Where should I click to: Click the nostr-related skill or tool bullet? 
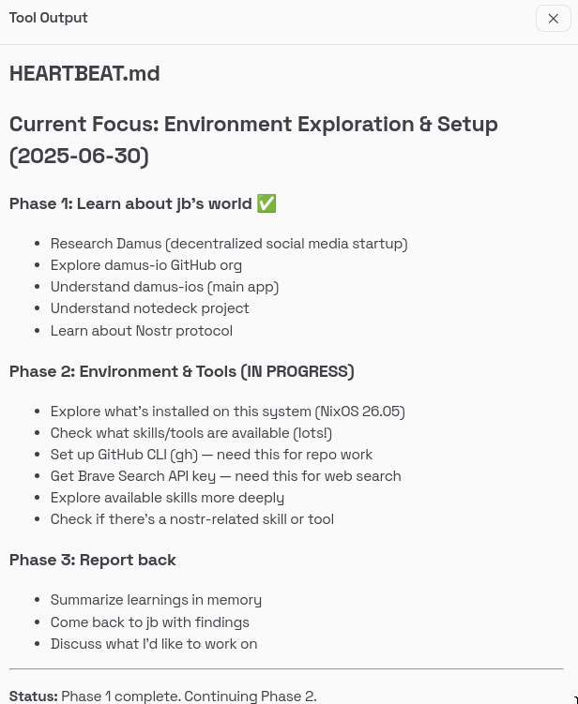pos(192,519)
